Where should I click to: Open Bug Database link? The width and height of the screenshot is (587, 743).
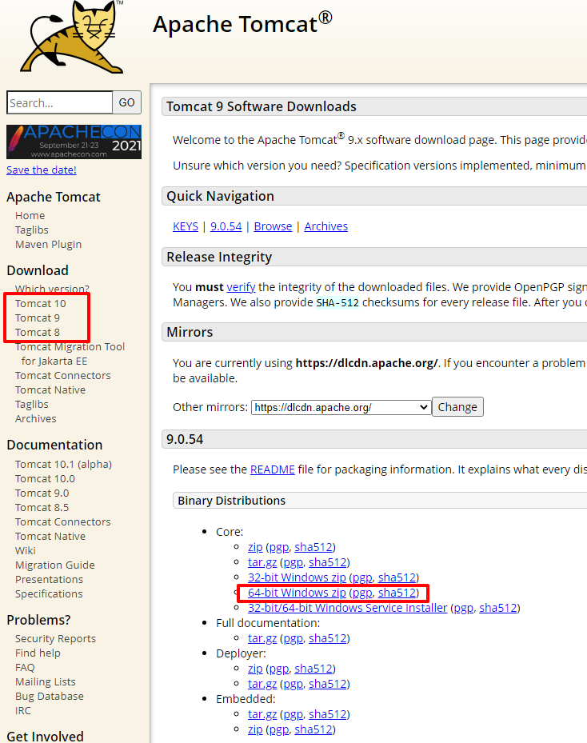[x=50, y=696]
